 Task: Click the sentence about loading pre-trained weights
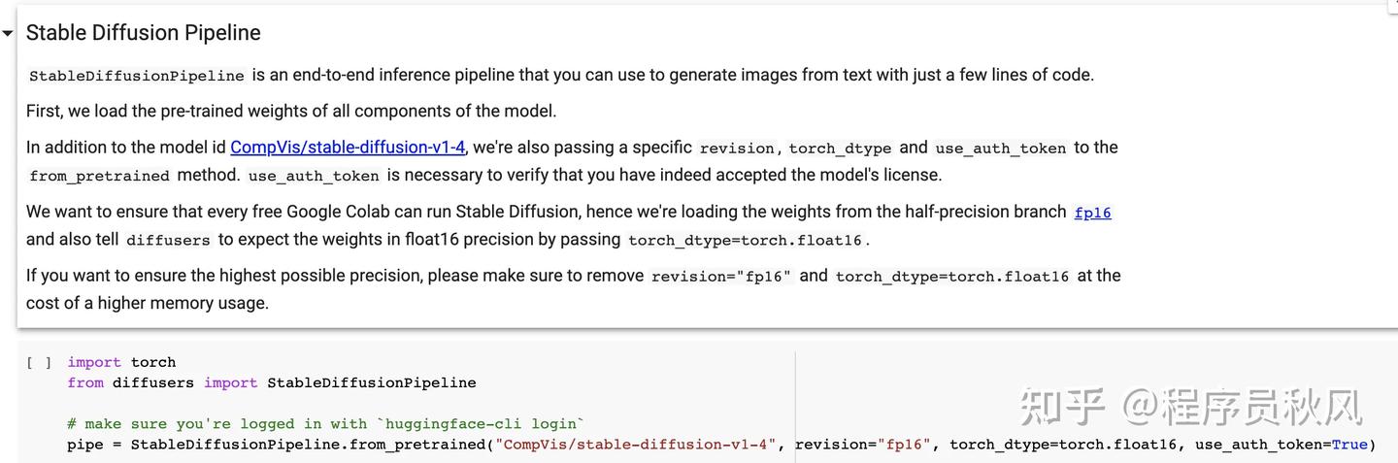(291, 111)
